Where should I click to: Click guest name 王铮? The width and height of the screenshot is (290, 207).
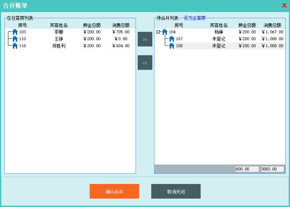59,39
